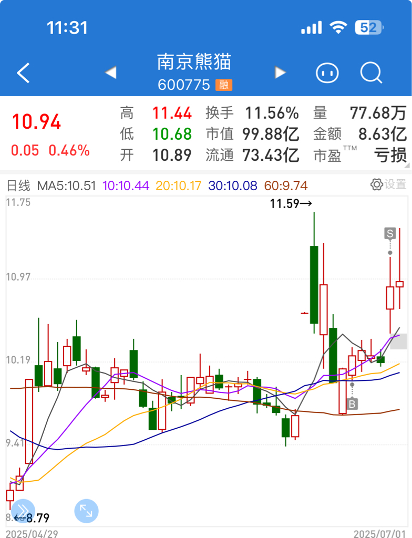Open stock search magnifier icon

[x=371, y=73]
